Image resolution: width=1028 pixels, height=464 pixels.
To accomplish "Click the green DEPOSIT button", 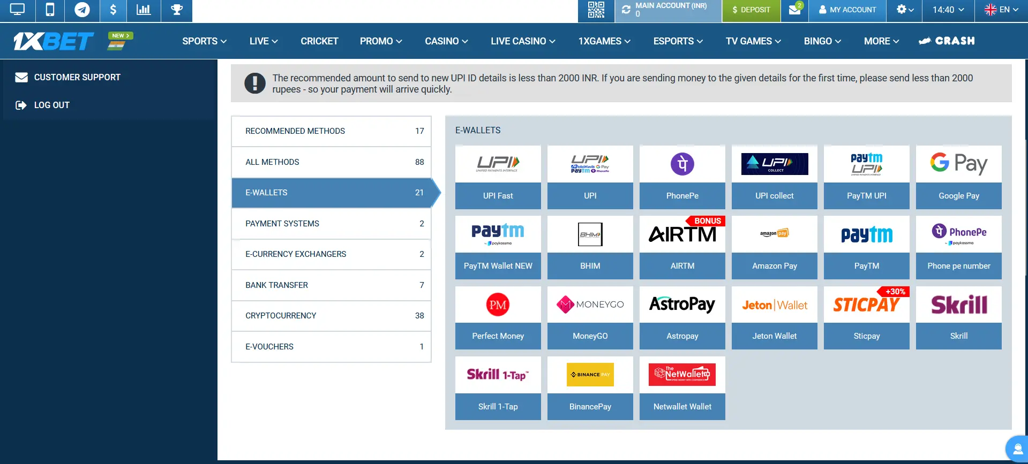I will (751, 10).
